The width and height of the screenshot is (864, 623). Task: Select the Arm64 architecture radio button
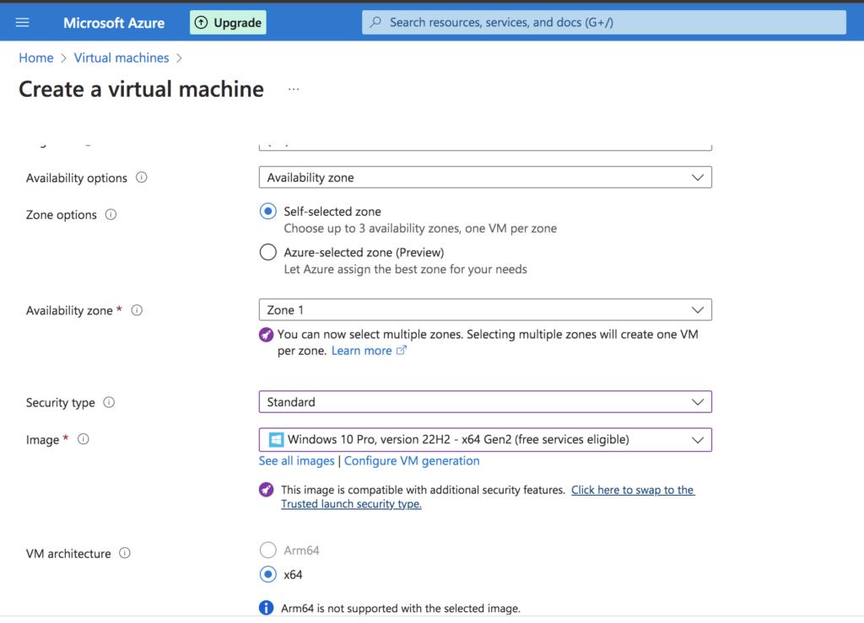267,550
